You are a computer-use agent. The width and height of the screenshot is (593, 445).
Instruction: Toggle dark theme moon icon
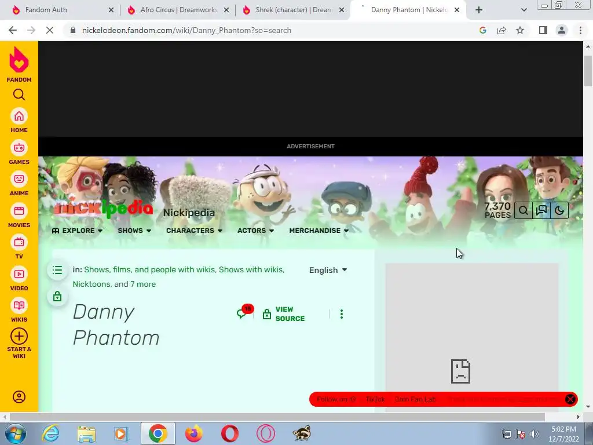click(559, 210)
